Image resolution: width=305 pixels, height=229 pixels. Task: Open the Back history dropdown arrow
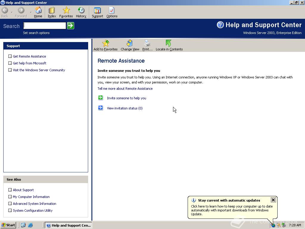pyautogui.click(x=12, y=13)
